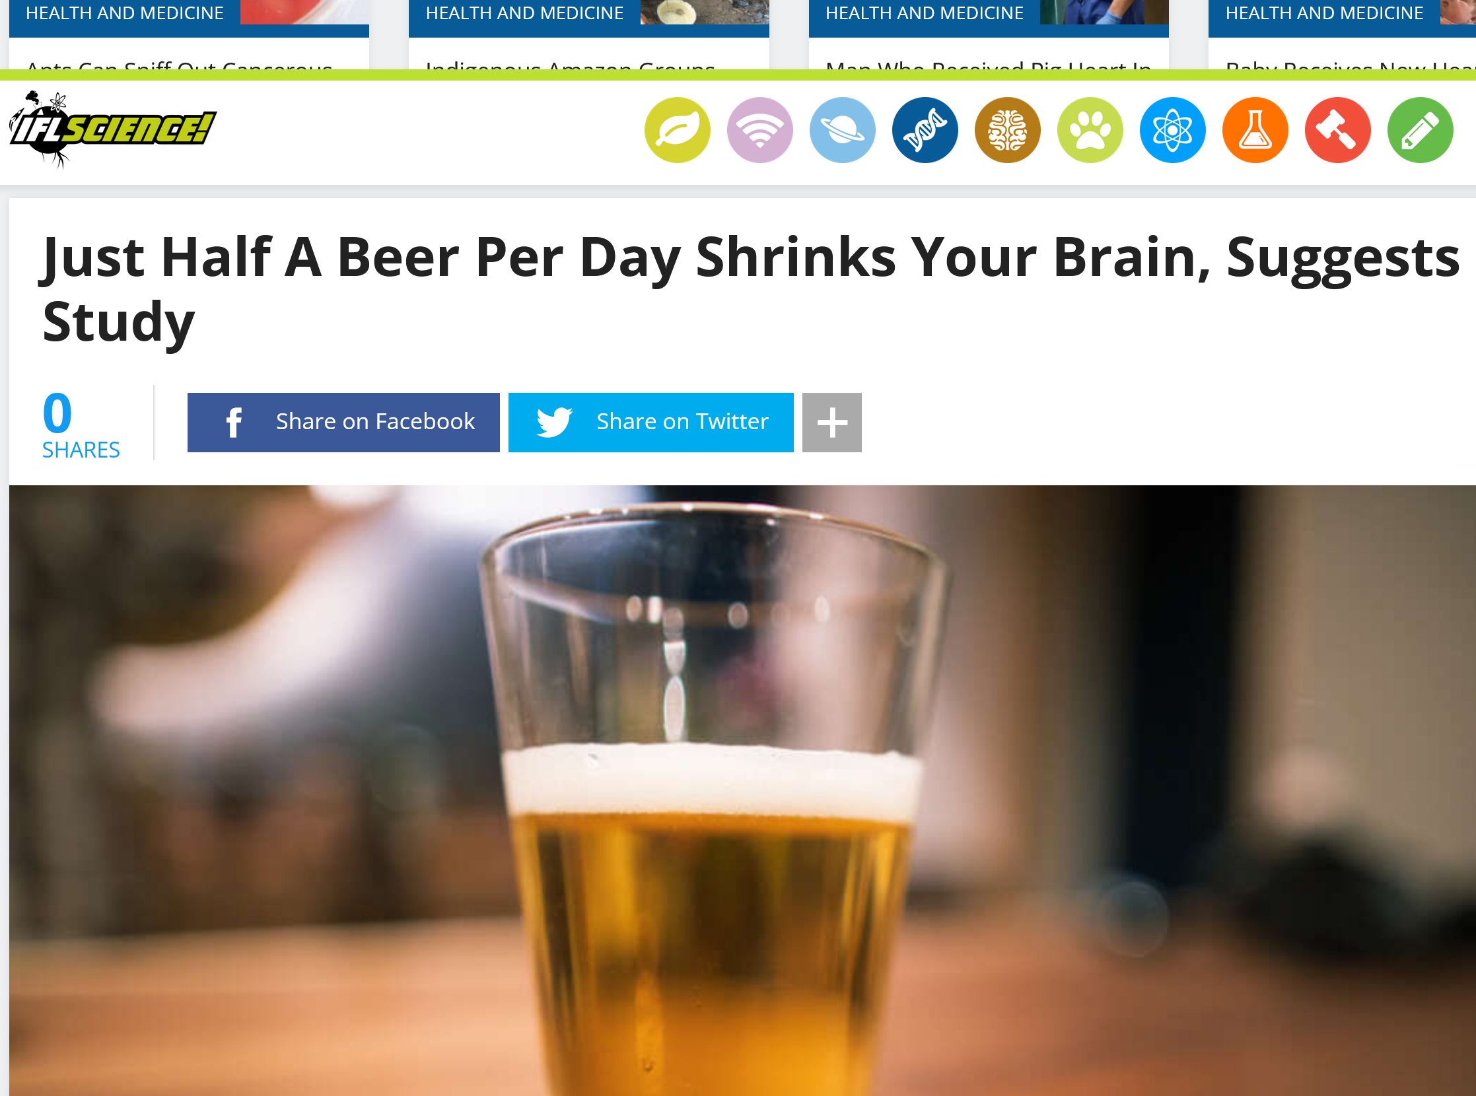Open the Plants and Animals paw icon
This screenshot has width=1476, height=1096.
coord(1090,130)
